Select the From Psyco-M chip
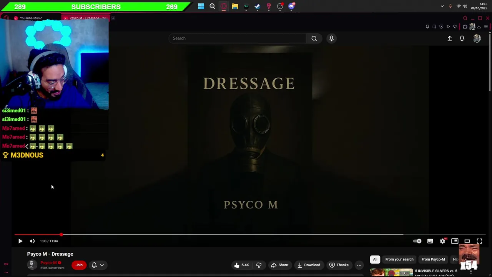Screen dimensions: 492x277 click(433, 259)
